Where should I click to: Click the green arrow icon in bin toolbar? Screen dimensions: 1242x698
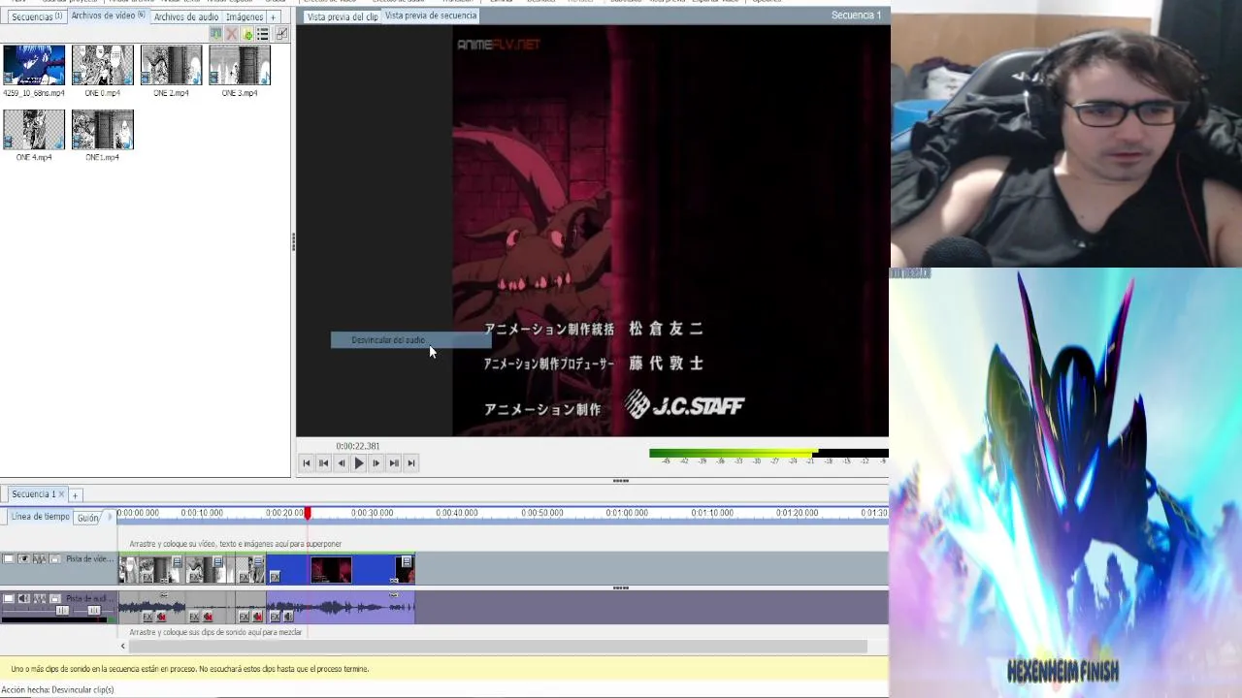[x=216, y=34]
